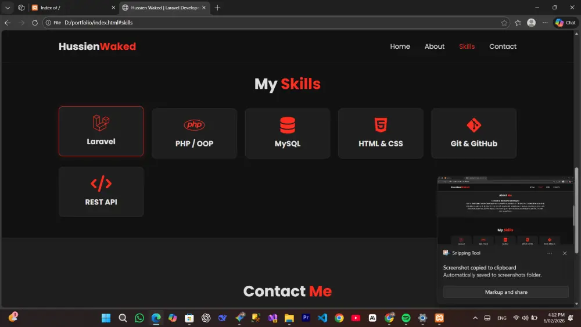581x327 pixels.
Task: Open the Favorites list icon in toolbar
Action: [x=518, y=23]
